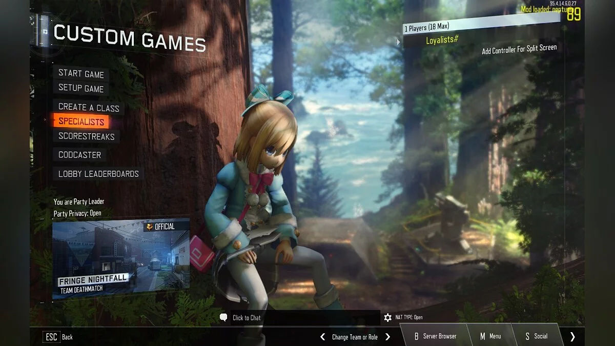Click the B key Server Browser icon
Image resolution: width=615 pixels, height=346 pixels.
coord(417,336)
